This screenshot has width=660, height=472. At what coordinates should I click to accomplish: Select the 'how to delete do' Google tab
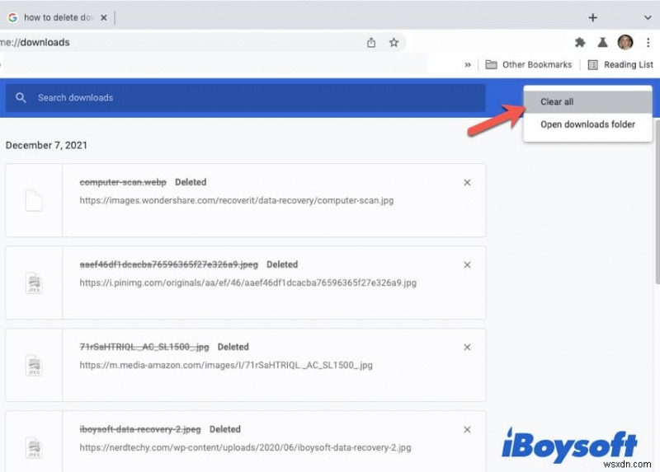point(57,17)
